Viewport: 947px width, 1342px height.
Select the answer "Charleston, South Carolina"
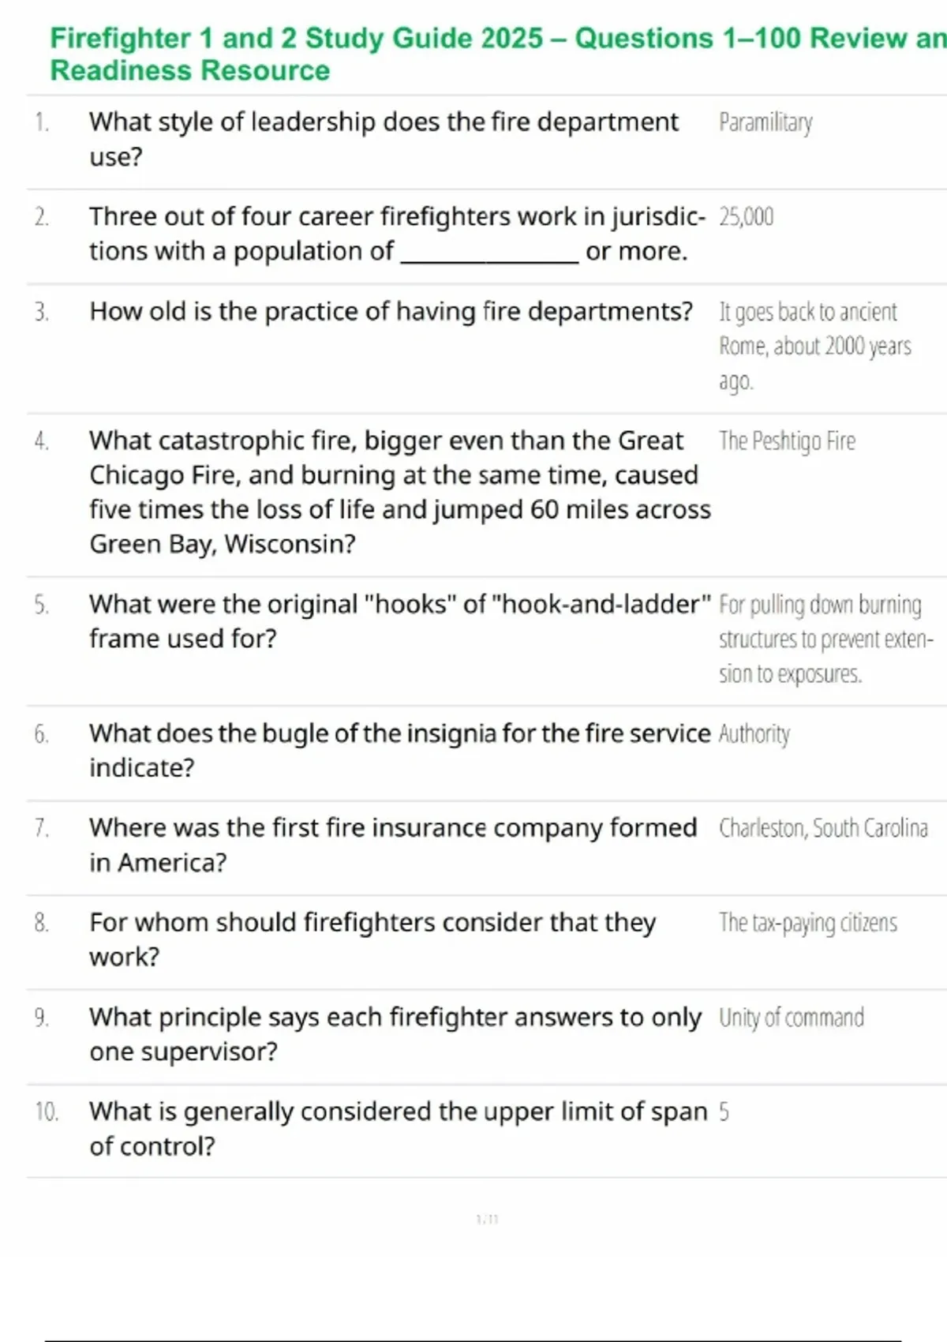823,828
